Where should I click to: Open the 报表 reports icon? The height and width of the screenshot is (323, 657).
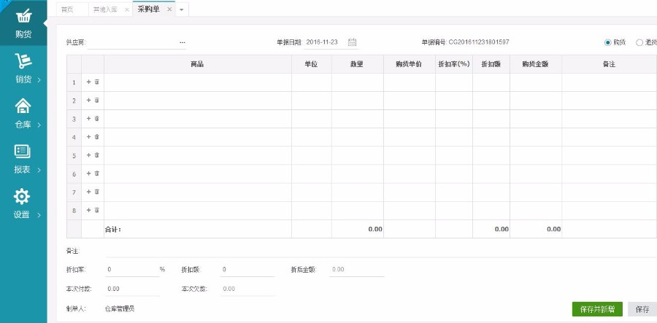(x=23, y=152)
